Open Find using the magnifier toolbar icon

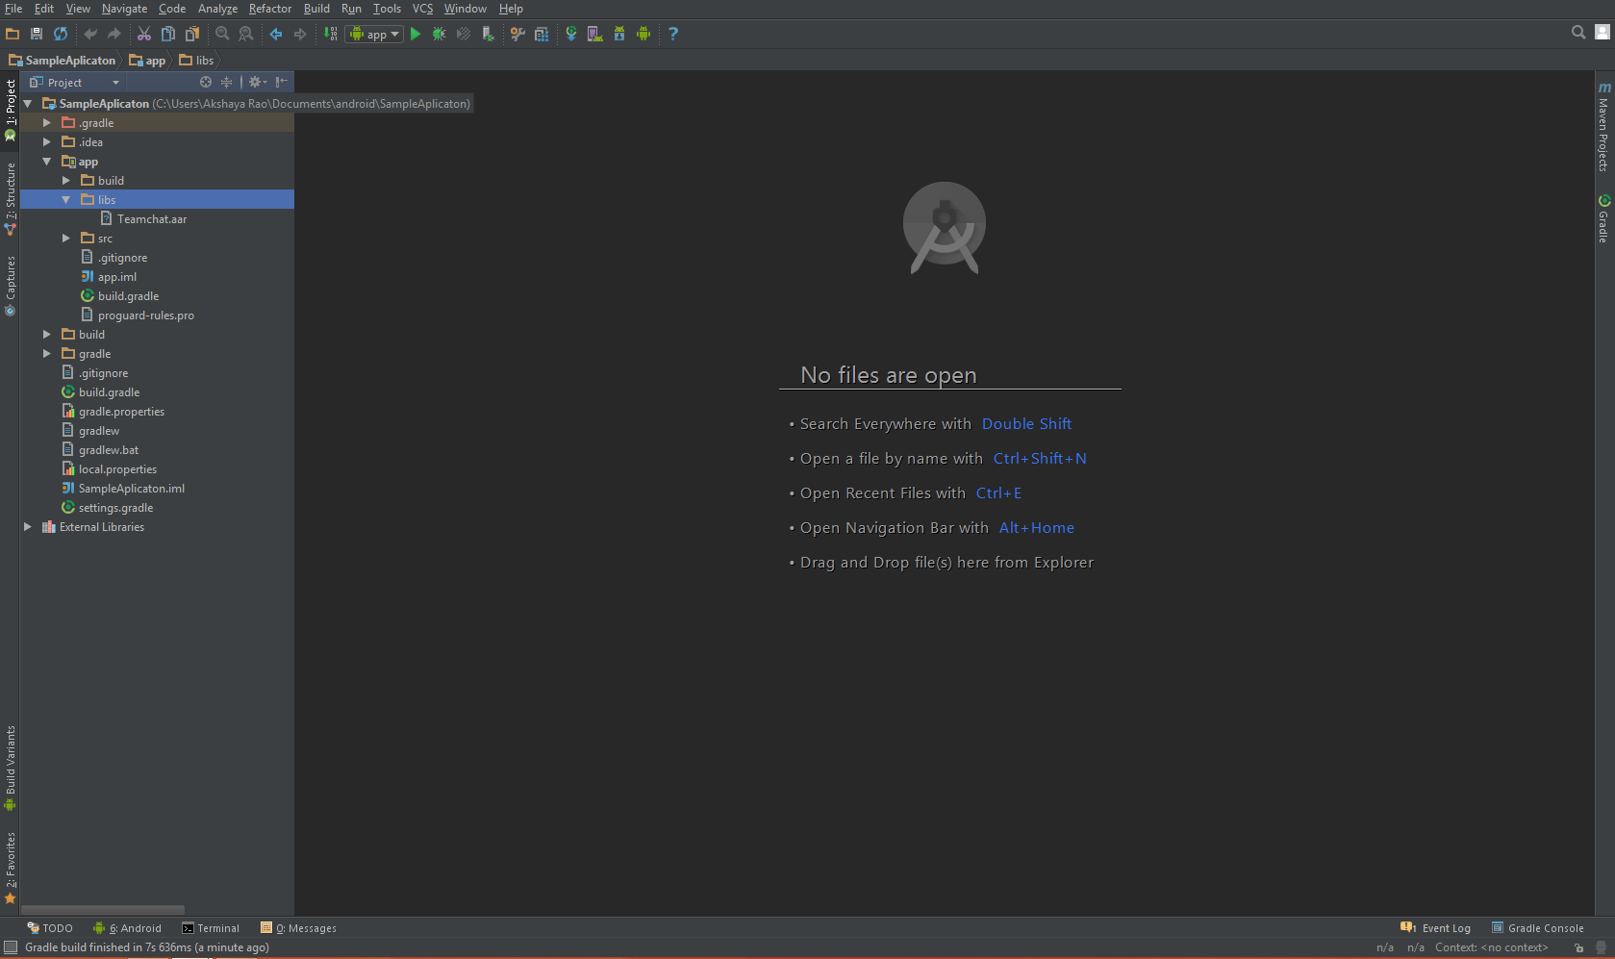(222, 34)
